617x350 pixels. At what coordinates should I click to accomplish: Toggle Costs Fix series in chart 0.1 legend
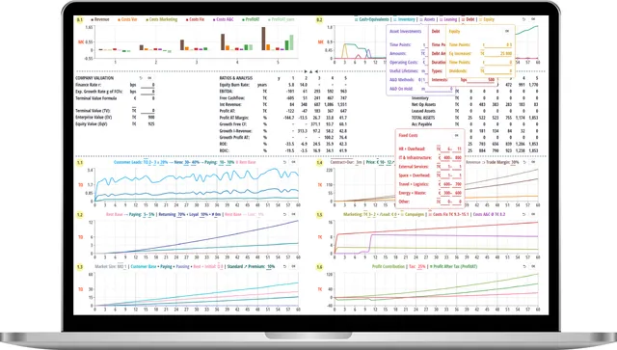pyautogui.click(x=195, y=19)
